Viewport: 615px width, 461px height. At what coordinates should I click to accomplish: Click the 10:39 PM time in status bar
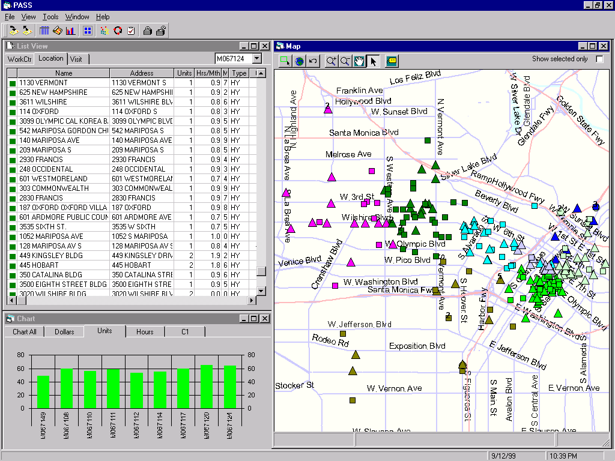point(563,456)
